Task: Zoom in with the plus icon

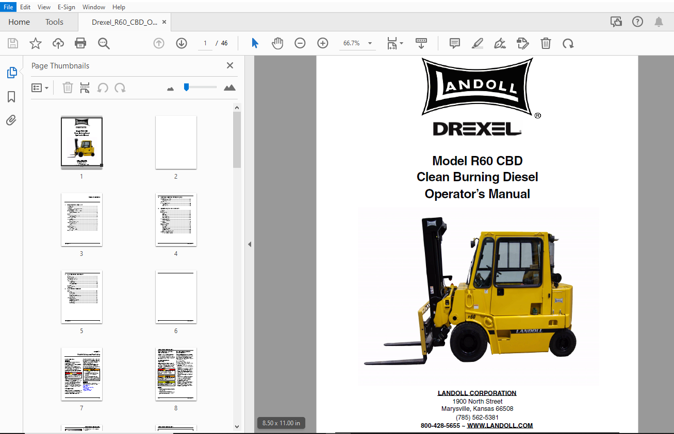Action: [x=323, y=43]
